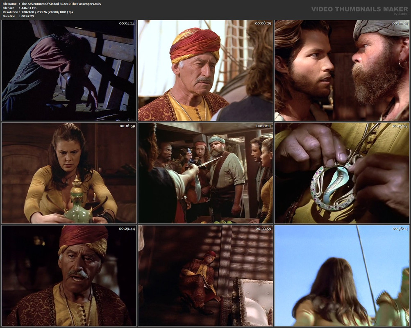Click the timestamp 00:16:59
The height and width of the screenshot is (328, 411).
(x=127, y=126)
